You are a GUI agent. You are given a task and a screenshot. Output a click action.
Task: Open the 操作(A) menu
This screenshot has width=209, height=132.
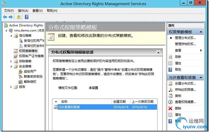[x=23, y=11]
